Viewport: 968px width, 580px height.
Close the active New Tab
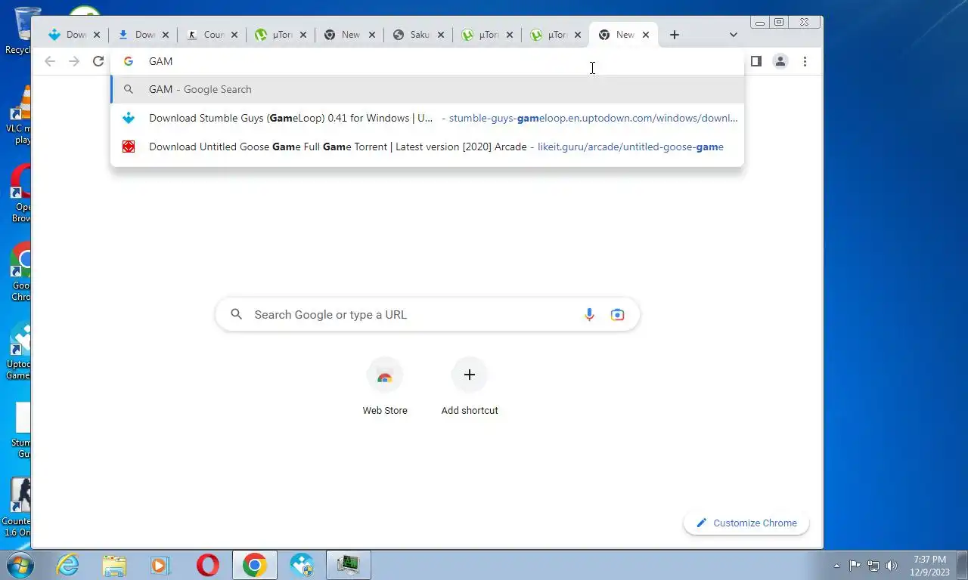tap(646, 35)
